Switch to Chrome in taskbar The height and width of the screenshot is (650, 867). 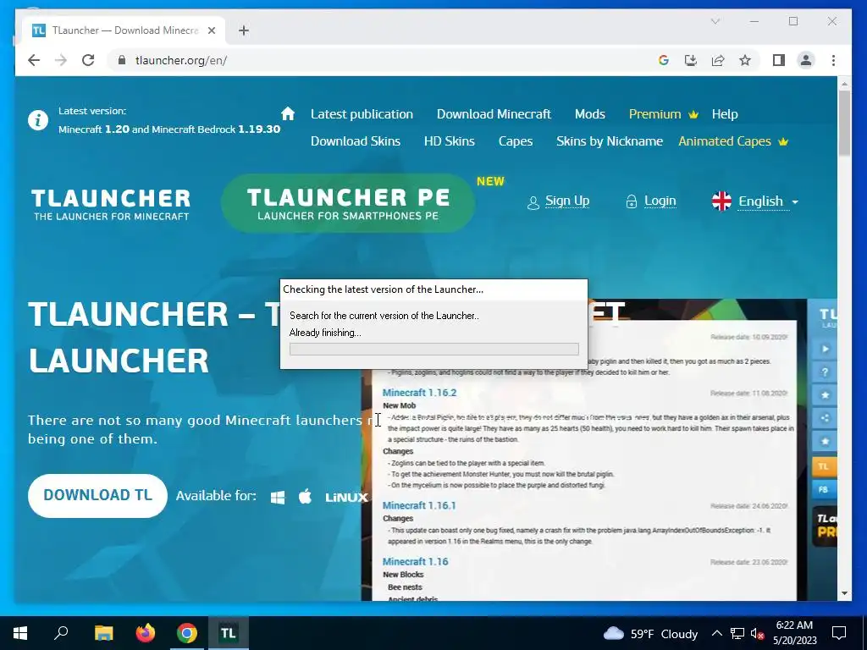coord(187,633)
